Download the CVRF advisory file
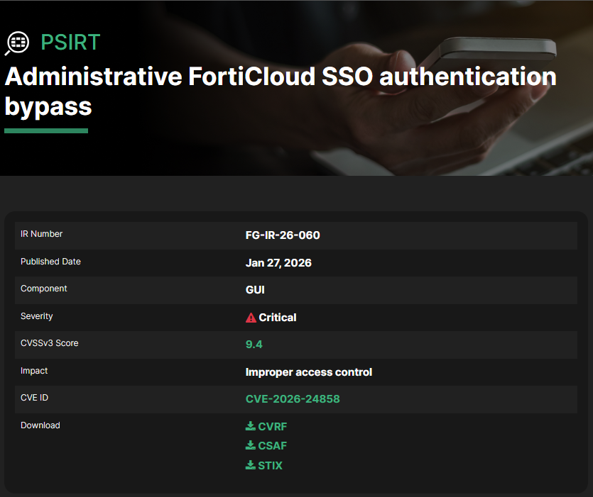Screen dimensions: 593x497 pos(273,427)
